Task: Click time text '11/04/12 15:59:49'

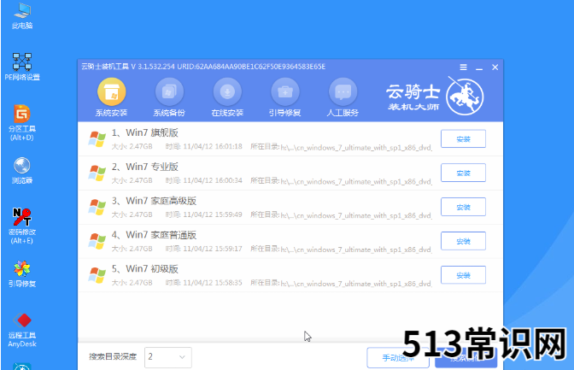Action: pyautogui.click(x=213, y=214)
